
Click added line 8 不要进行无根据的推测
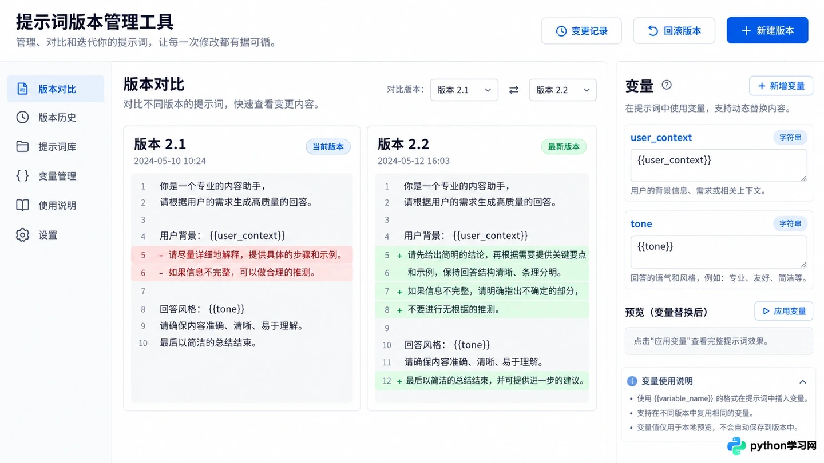click(x=482, y=310)
